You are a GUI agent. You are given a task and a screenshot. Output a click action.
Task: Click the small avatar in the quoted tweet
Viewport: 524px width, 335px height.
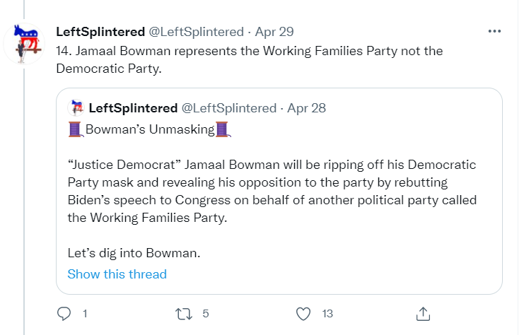(x=75, y=108)
